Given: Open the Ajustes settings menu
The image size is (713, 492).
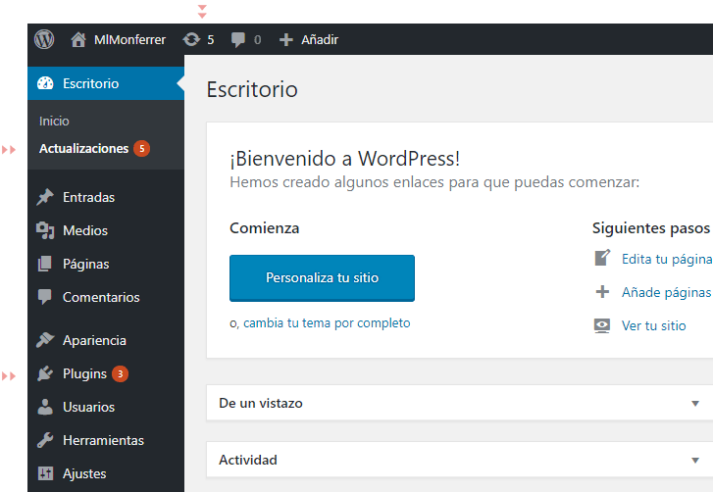Looking at the screenshot, I should click(x=84, y=473).
